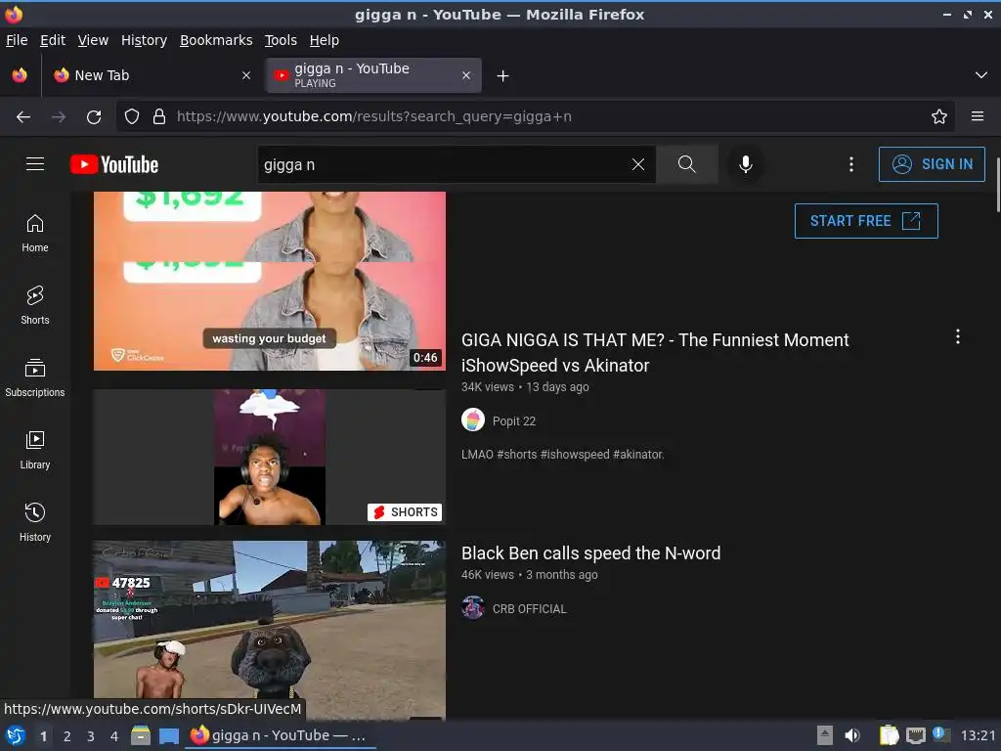Open file manager from the taskbar
The image size is (1001, 751).
tap(141, 735)
